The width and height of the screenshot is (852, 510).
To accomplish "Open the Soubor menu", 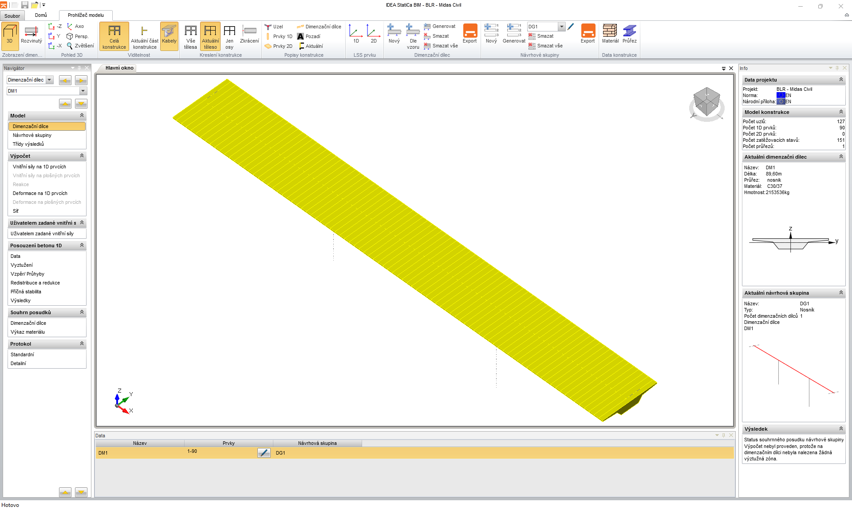I will click(x=12, y=16).
